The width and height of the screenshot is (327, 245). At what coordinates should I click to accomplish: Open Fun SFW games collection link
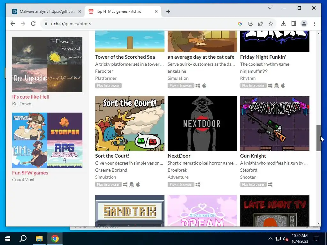[x=30, y=173]
